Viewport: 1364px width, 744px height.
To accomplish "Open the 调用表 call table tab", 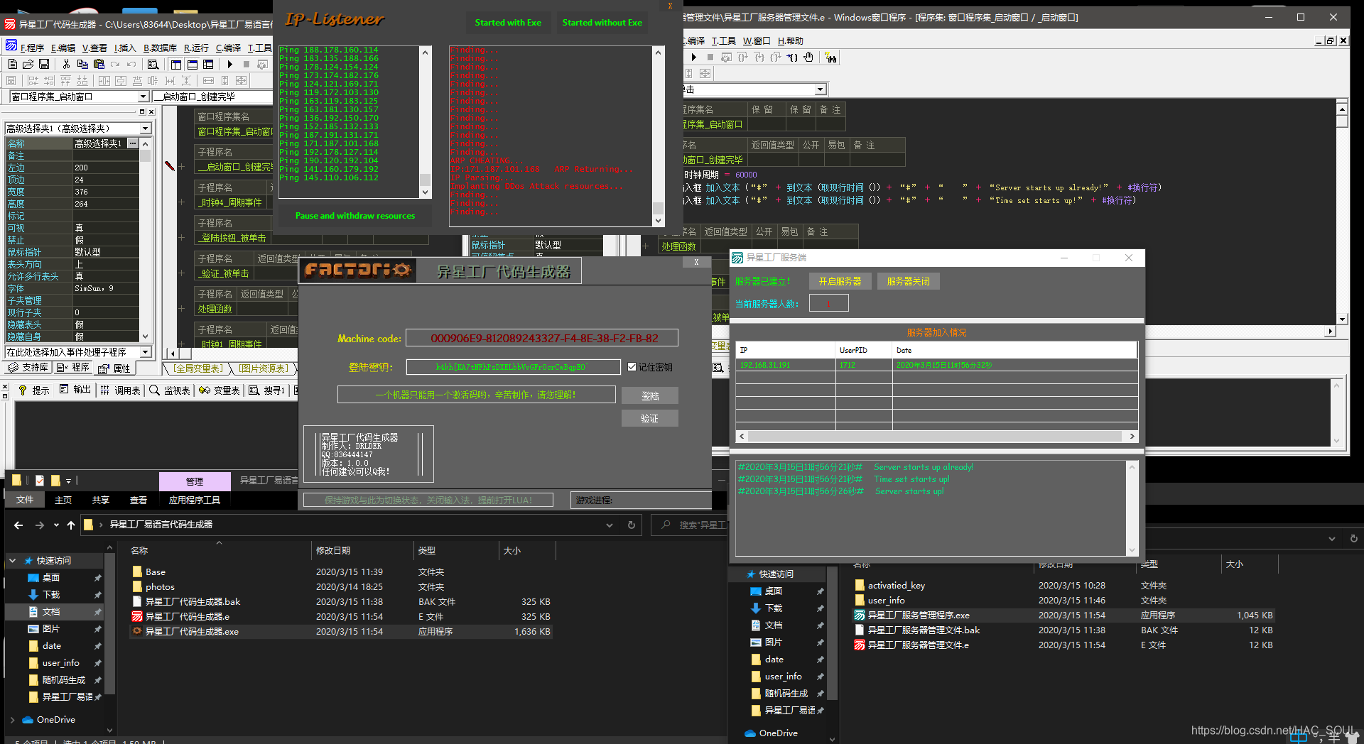I will [121, 390].
